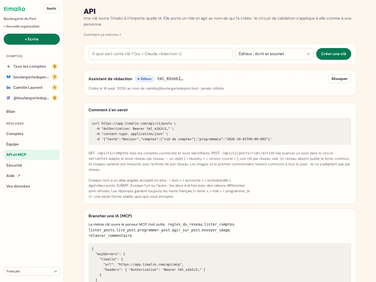The height and width of the screenshot is (282, 376).
Task: Click the Bluesky butterfly icon
Action: (x=8, y=77)
